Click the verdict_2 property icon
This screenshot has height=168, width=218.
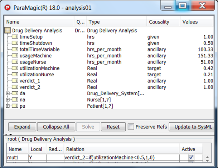tap(15, 87)
